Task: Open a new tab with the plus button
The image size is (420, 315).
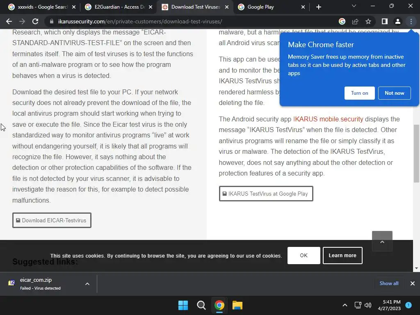Action: [318, 7]
